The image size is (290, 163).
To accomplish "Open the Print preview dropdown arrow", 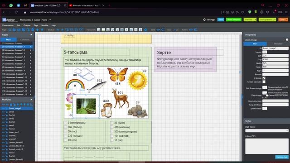I will 275,19.
